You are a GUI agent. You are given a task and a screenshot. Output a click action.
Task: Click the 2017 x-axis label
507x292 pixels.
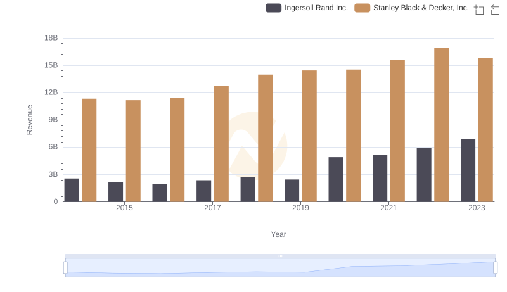[x=212, y=208]
